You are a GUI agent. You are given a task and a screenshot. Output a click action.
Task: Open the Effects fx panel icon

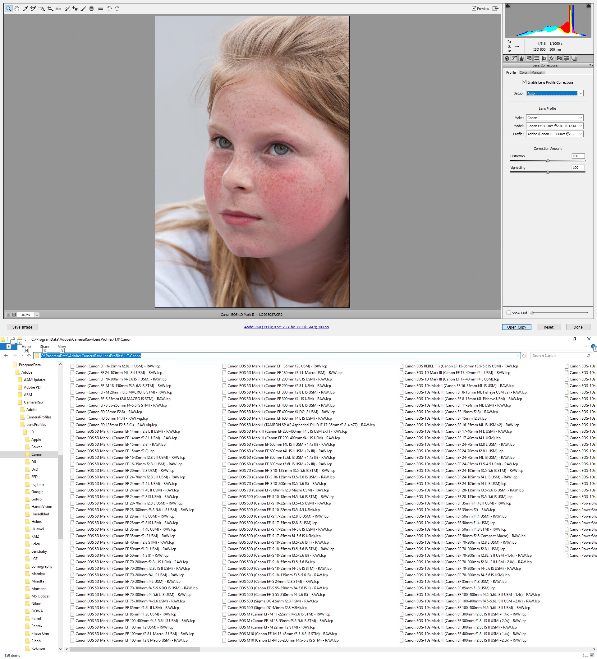tap(552, 58)
